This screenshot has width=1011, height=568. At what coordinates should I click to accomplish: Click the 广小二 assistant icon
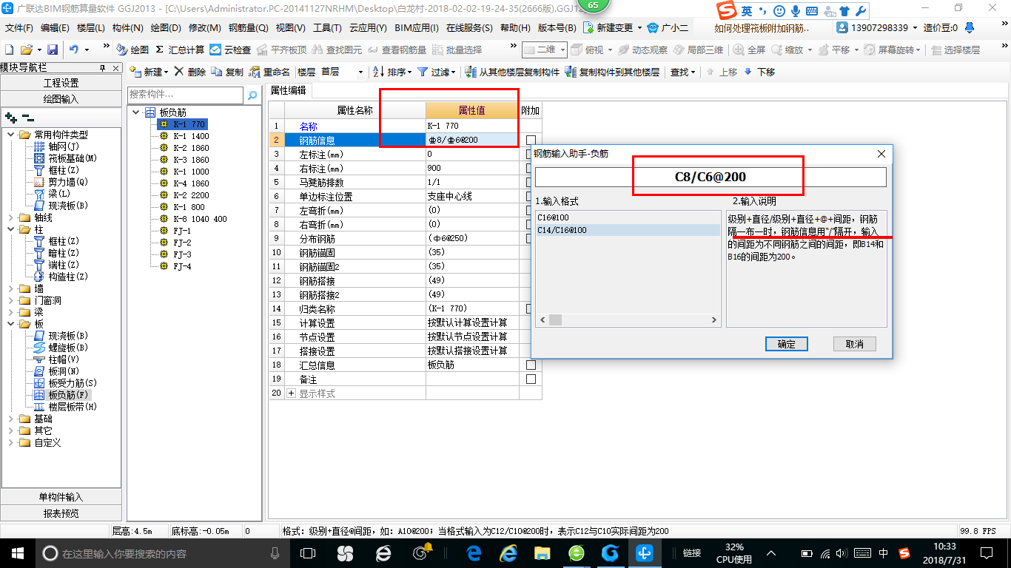(668, 27)
